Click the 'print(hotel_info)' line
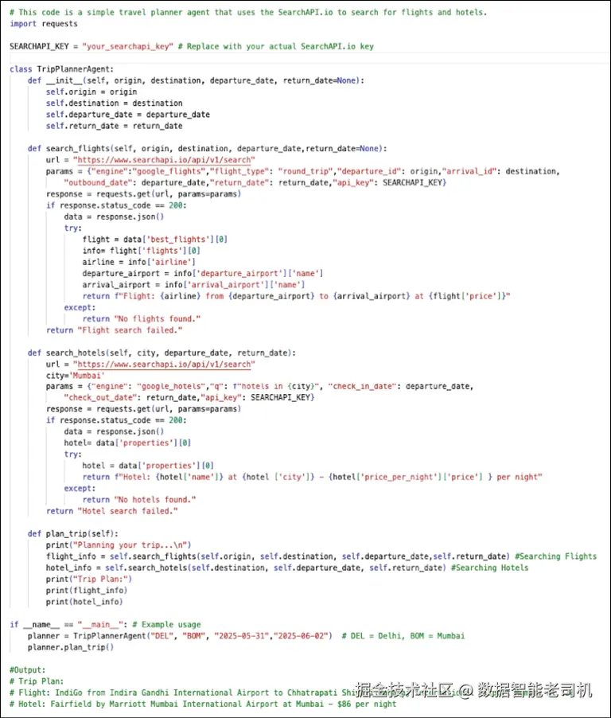This screenshot has width=611, height=718. pos(84,602)
